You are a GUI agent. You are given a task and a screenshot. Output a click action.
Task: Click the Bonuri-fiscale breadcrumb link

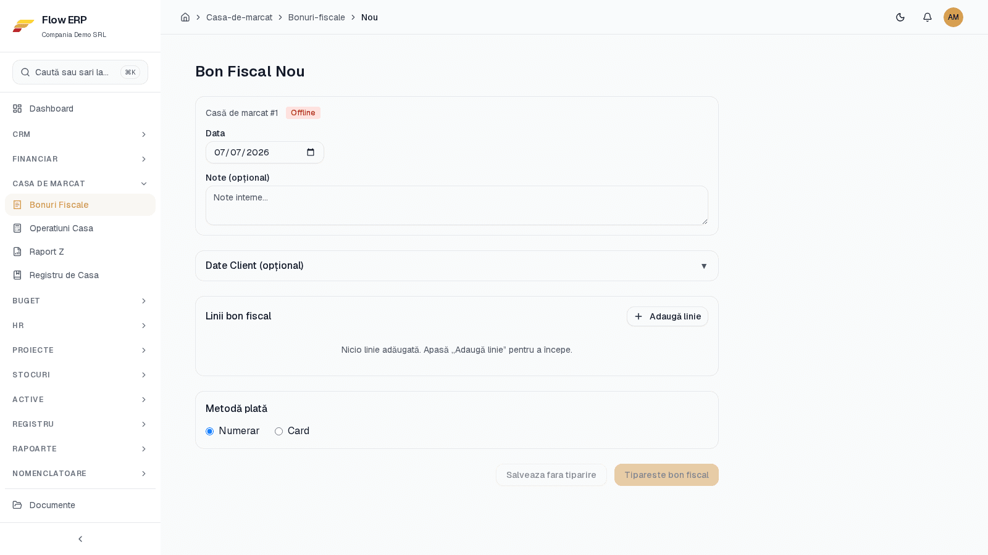(317, 17)
